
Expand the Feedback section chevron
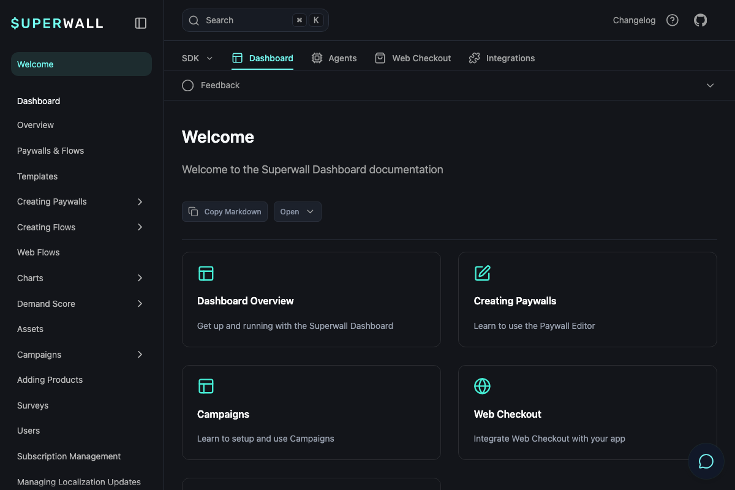710,85
